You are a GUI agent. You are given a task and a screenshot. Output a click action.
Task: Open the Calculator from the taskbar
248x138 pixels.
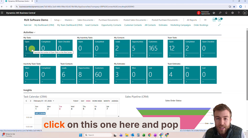point(138,135)
